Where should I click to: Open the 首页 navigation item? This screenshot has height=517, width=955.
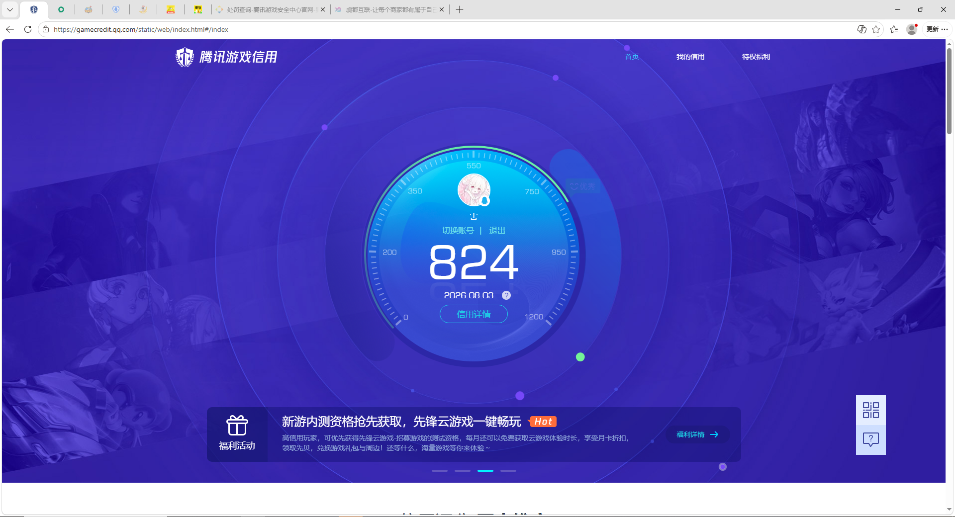tap(632, 57)
